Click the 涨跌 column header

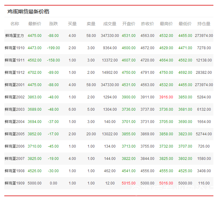pos(54,24)
